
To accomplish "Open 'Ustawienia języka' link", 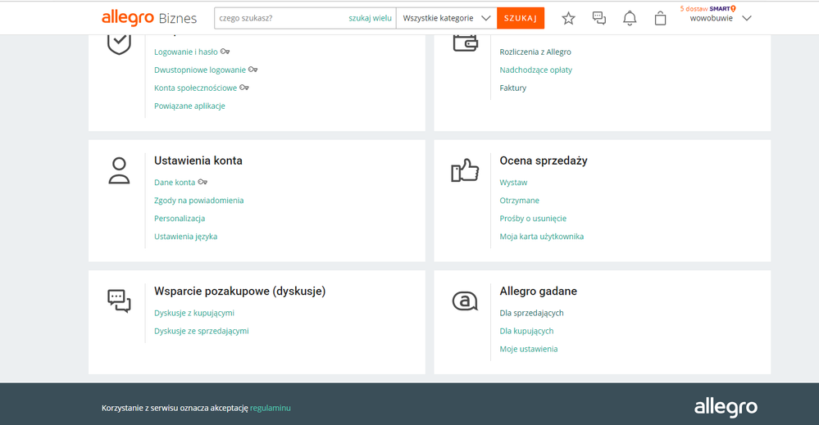I will point(185,237).
